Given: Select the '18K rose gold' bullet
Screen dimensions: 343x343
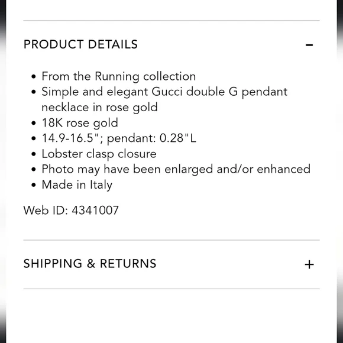Looking at the screenshot, I should coord(80,123).
